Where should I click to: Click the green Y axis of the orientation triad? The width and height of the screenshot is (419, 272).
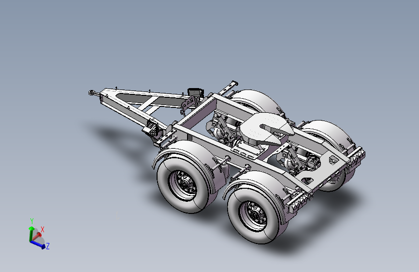31,234
